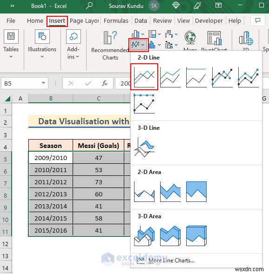Open the Name Box dropdown arrow
Screen dimensions: 269x274
click(x=44, y=83)
